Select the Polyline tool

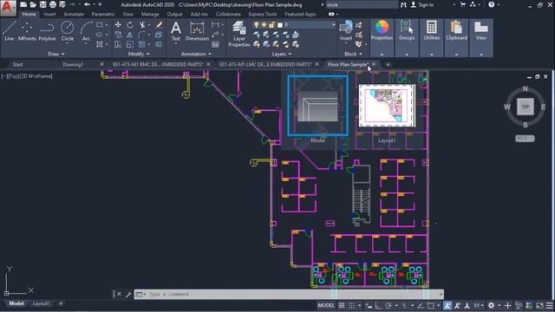click(47, 31)
